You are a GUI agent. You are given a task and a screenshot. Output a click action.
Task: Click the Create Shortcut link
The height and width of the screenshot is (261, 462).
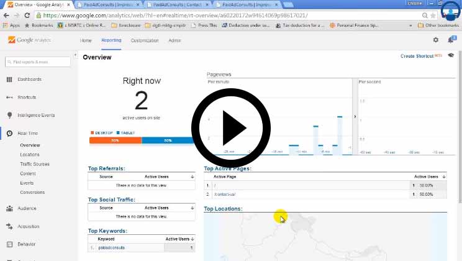pyautogui.click(x=416, y=56)
